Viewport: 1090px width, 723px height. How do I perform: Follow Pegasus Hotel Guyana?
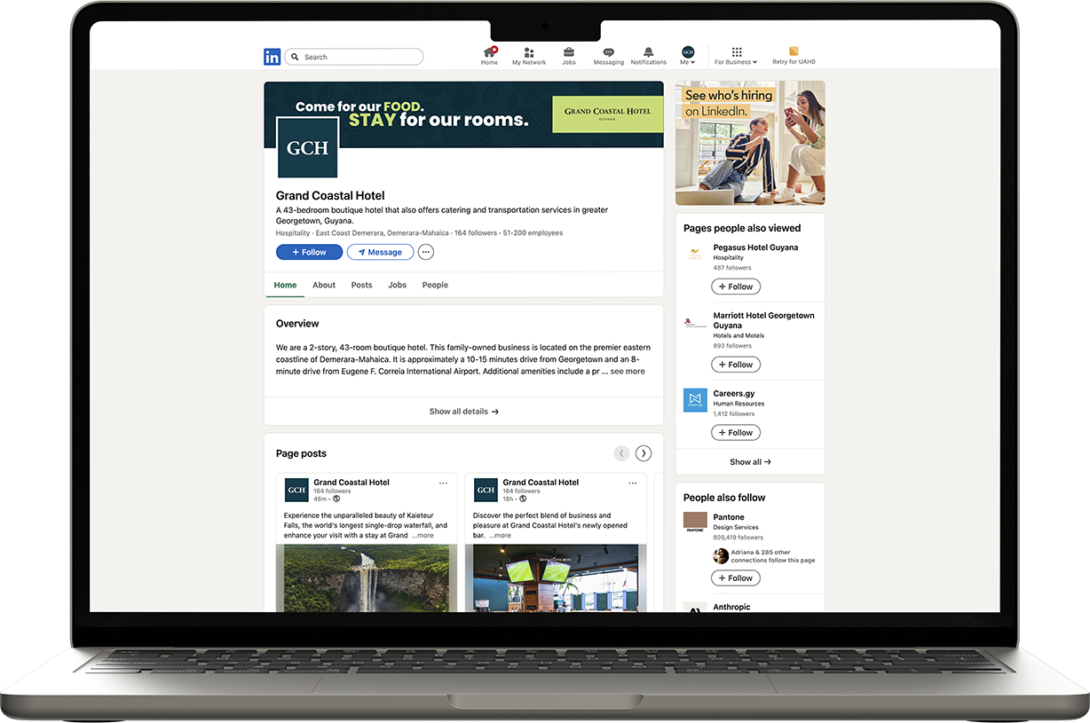pos(736,287)
